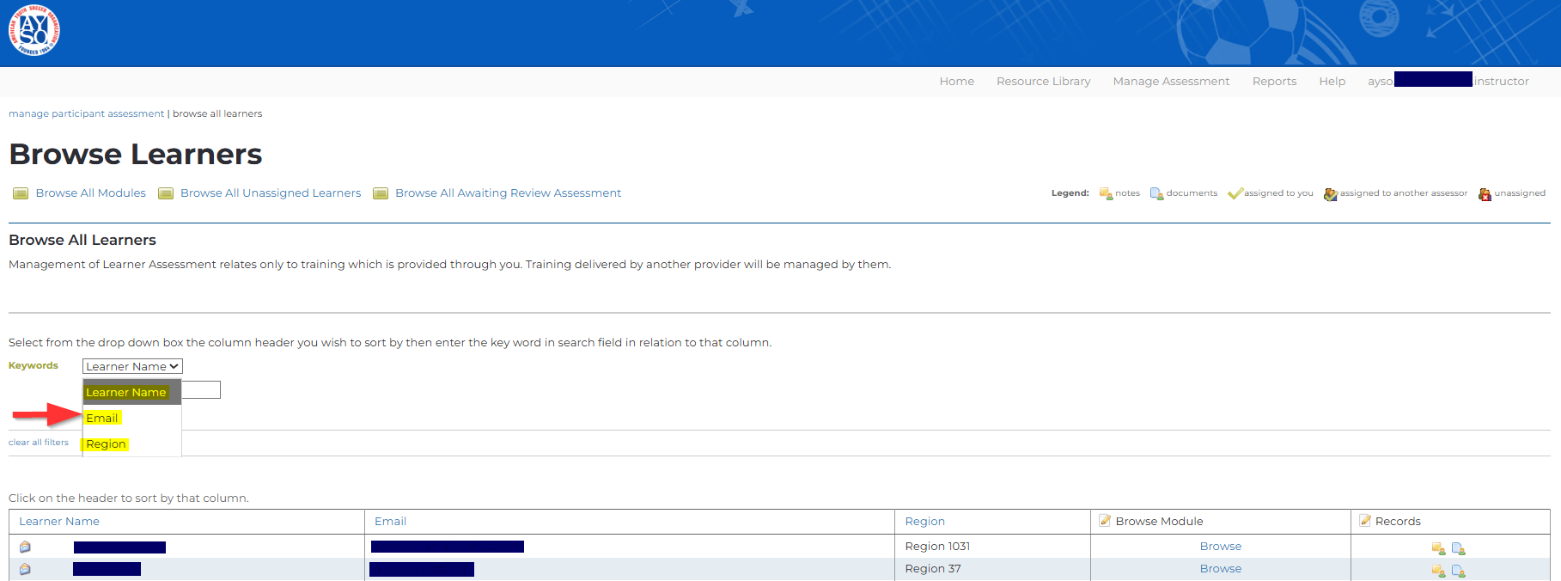This screenshot has width=1561, height=581.
Task: Open the Reports menu item
Action: point(1274,82)
